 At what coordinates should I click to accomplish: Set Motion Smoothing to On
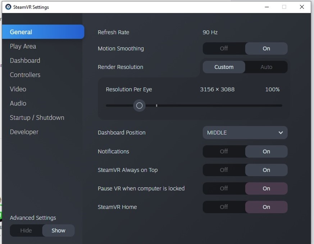tap(266, 49)
